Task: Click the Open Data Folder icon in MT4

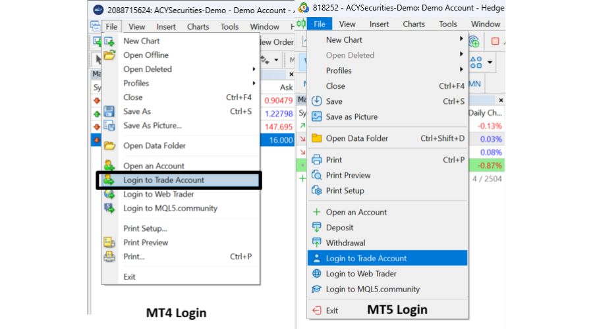Action: point(110,146)
